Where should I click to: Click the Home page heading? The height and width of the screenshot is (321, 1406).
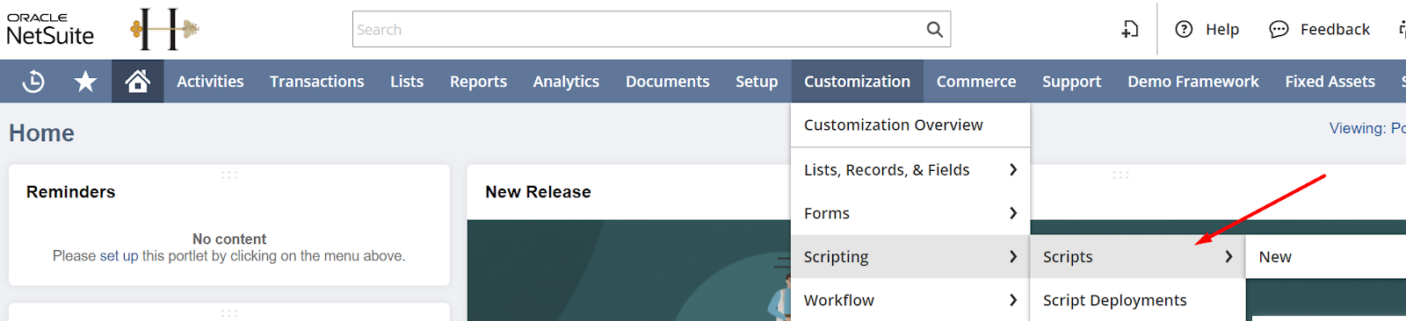(x=41, y=133)
